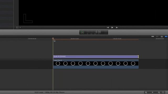The width and height of the screenshot is (168, 94).
Task: Click ruler at 00:00:15:00
Action: click(x=117, y=39)
